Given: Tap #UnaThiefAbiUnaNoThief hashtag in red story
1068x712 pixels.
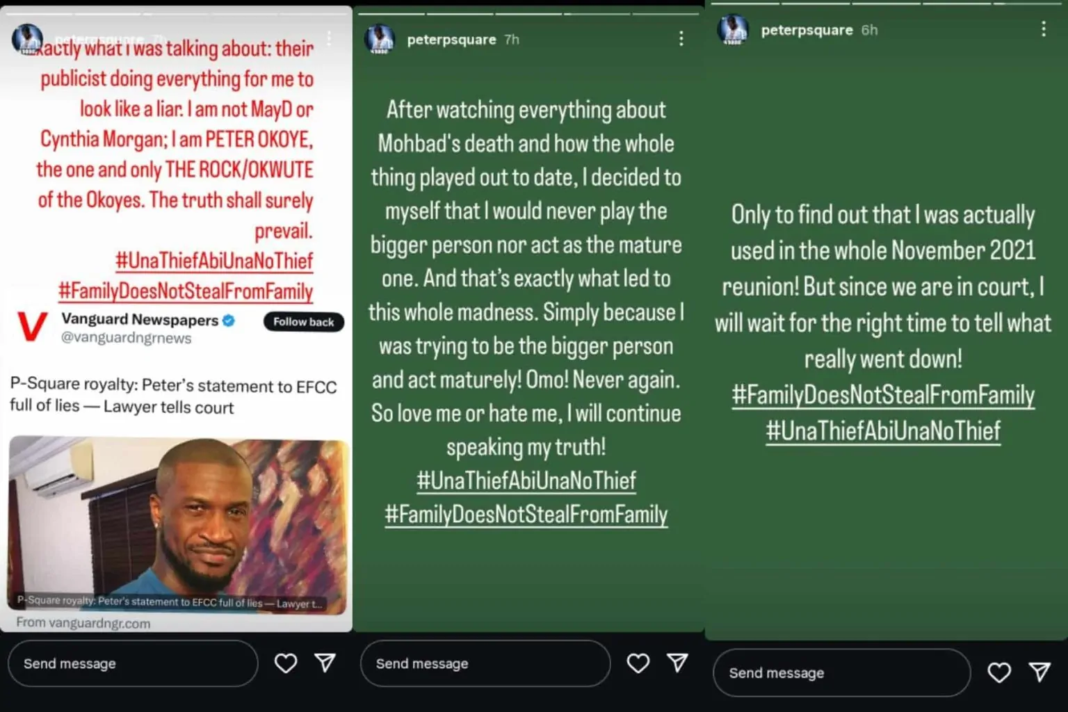Looking at the screenshot, I should pos(214,261).
